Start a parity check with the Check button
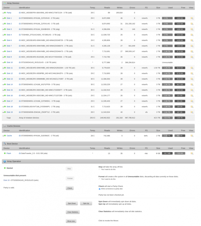The height and width of the screenshot is (226, 201). [70, 188]
